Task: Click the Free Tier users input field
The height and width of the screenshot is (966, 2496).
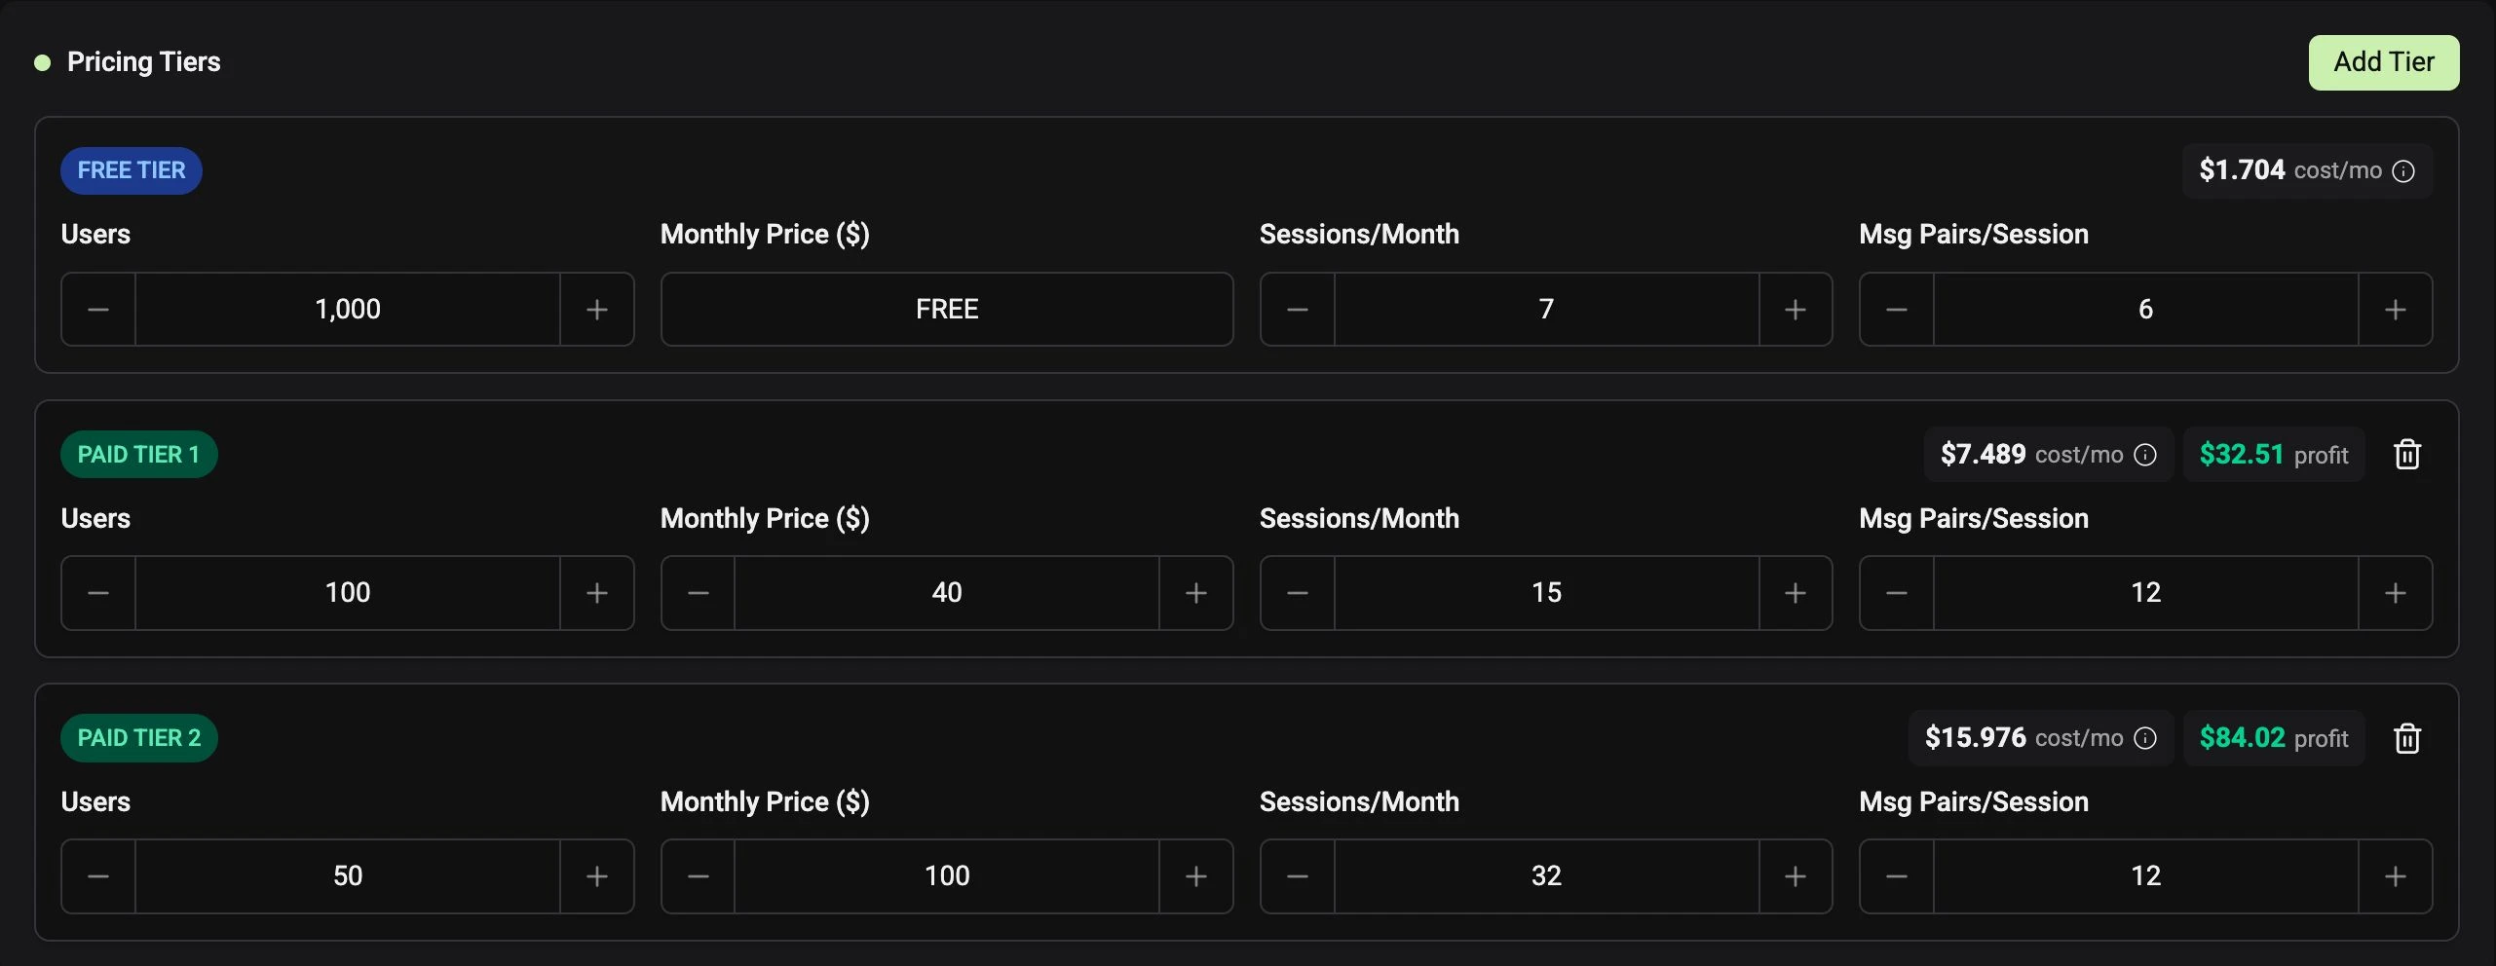Action: pyautogui.click(x=348, y=310)
